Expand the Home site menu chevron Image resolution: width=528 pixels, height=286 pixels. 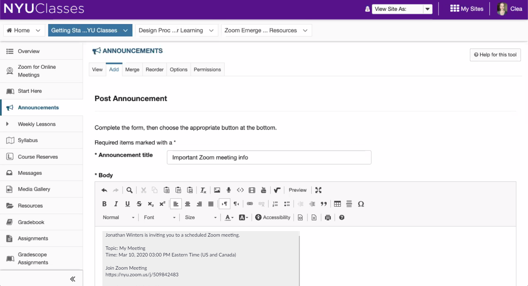click(38, 31)
